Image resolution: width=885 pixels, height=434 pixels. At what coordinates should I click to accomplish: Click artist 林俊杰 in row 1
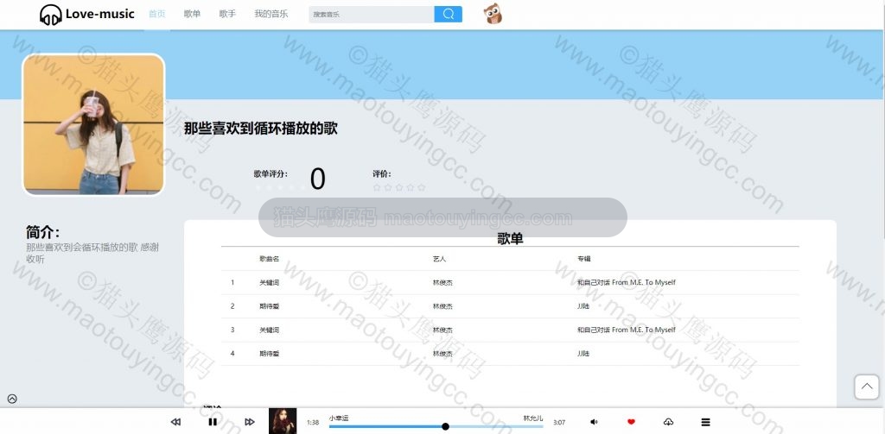click(x=442, y=282)
